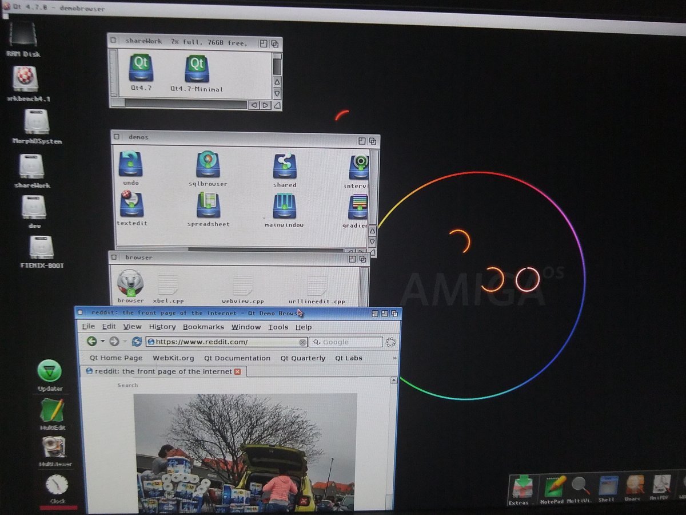The width and height of the screenshot is (686, 515).
Task: Click shareWork window horizontal scroll right arrow
Action: coord(265,105)
